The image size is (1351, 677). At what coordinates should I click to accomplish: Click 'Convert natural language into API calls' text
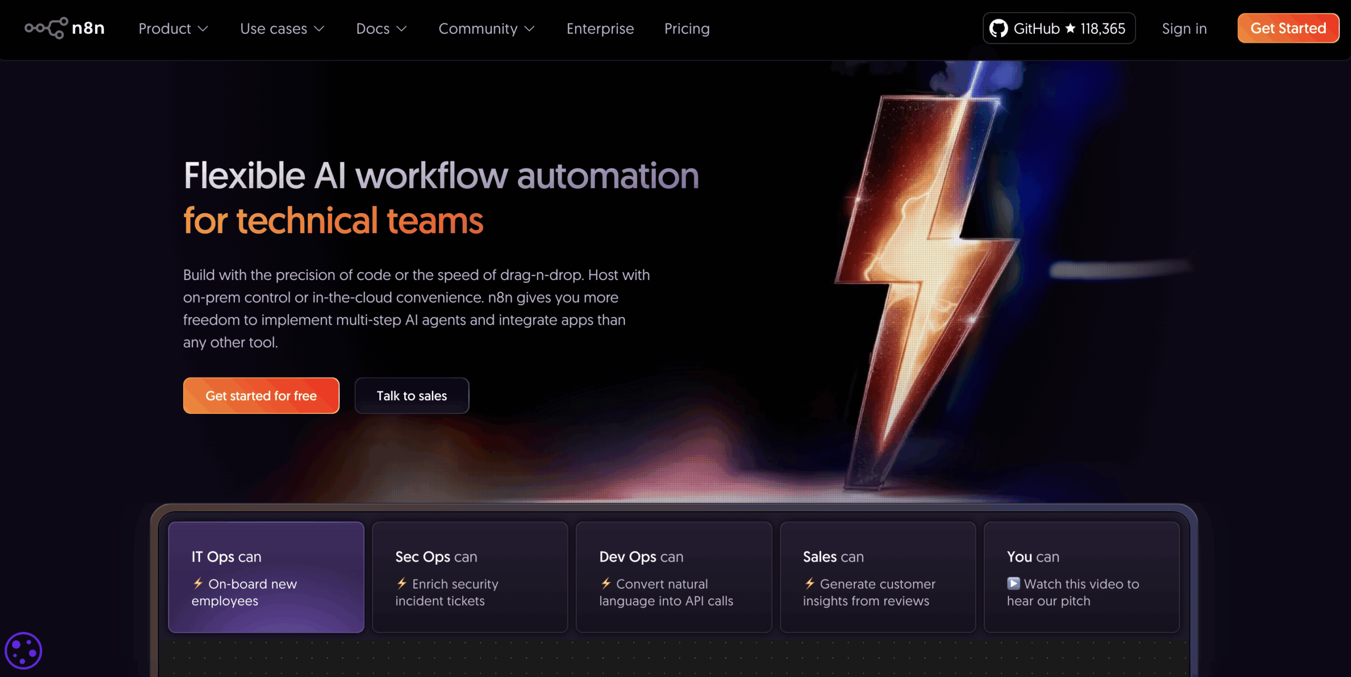[667, 592]
